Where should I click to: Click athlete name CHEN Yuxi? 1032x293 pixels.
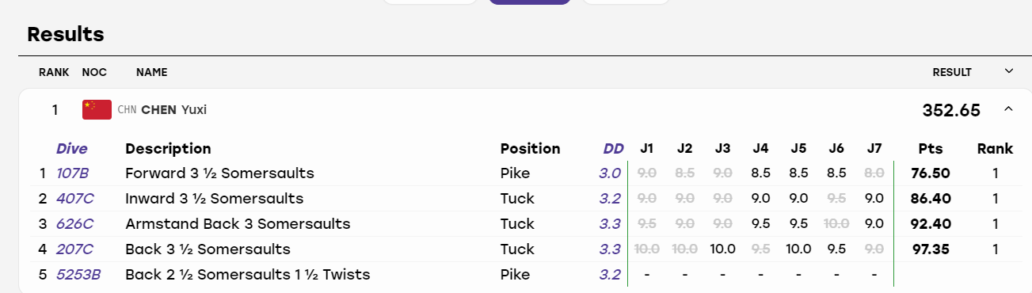point(173,109)
